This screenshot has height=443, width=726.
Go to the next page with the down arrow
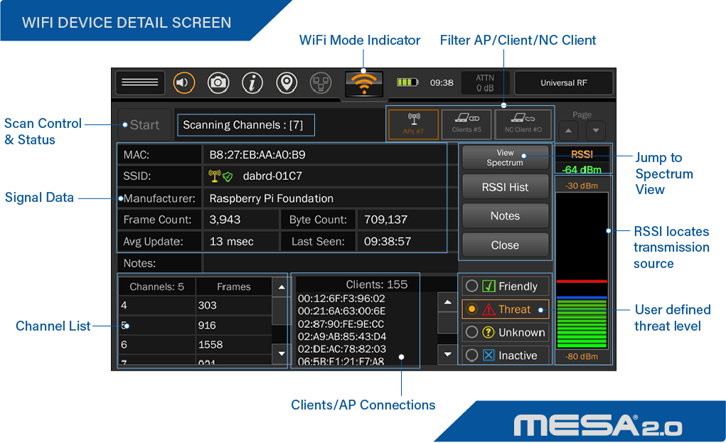pos(596,131)
